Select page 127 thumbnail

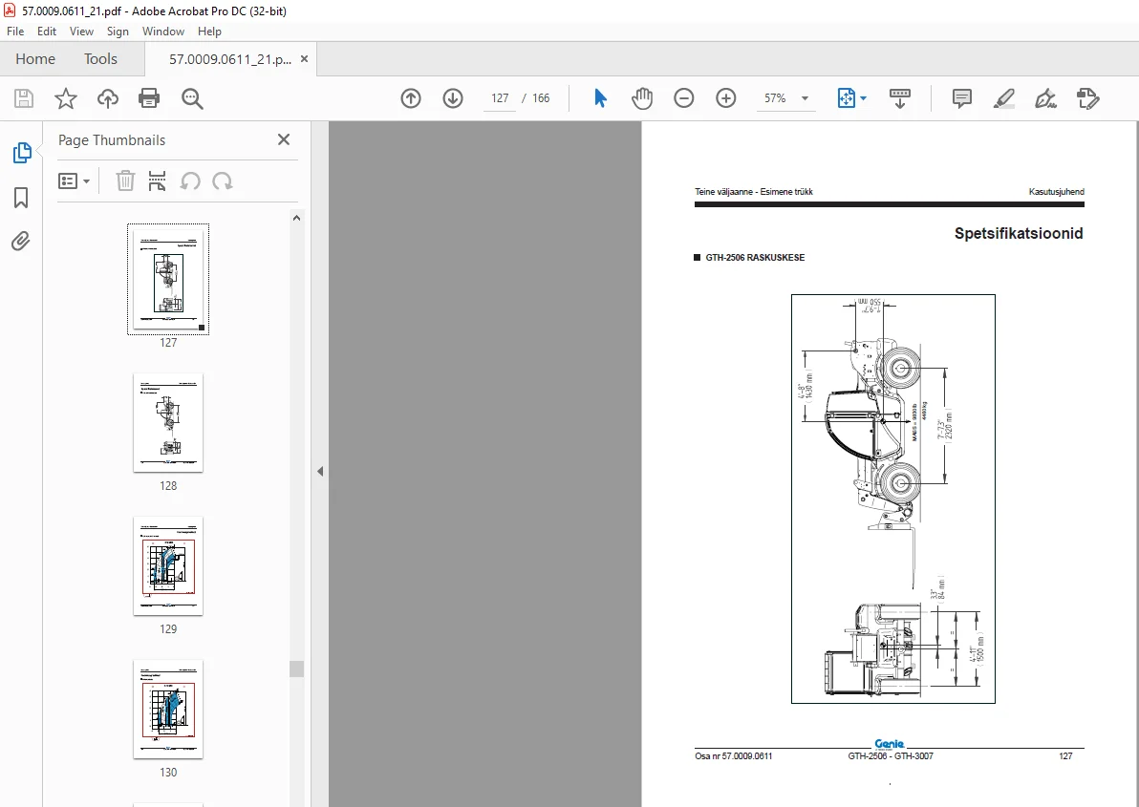click(x=168, y=279)
